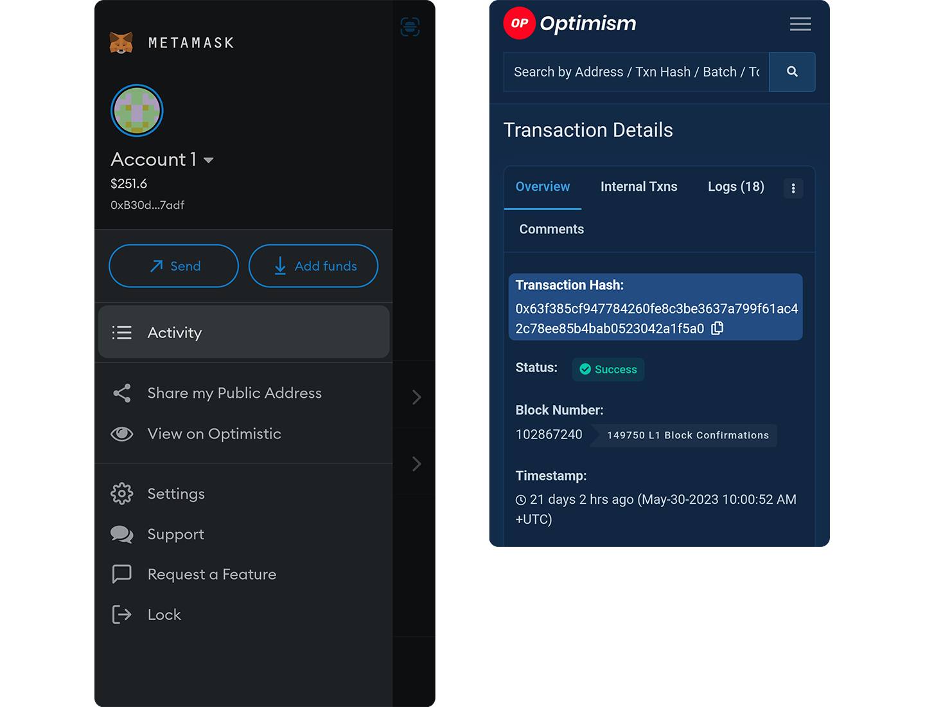Open the Activity menu item

click(x=244, y=332)
